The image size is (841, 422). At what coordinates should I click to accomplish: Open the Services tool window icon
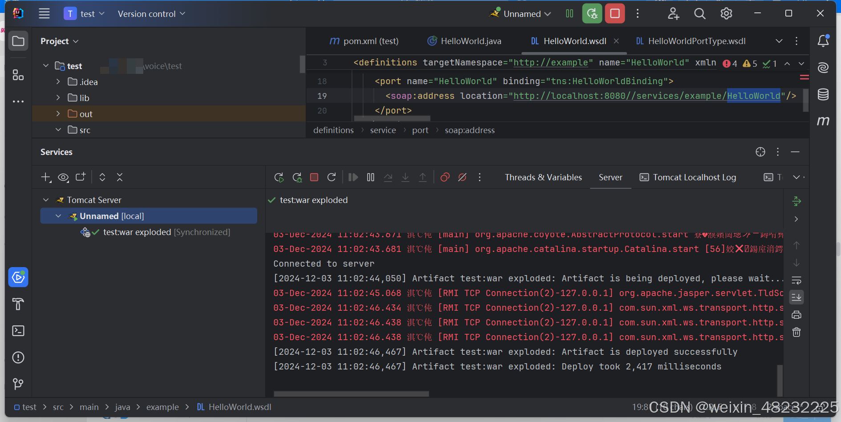pos(18,277)
